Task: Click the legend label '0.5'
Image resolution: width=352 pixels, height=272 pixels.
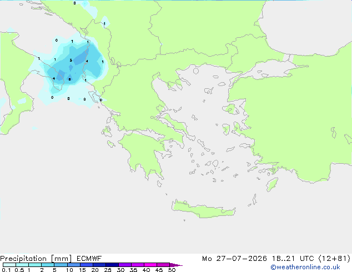Action: pyautogui.click(x=19, y=270)
